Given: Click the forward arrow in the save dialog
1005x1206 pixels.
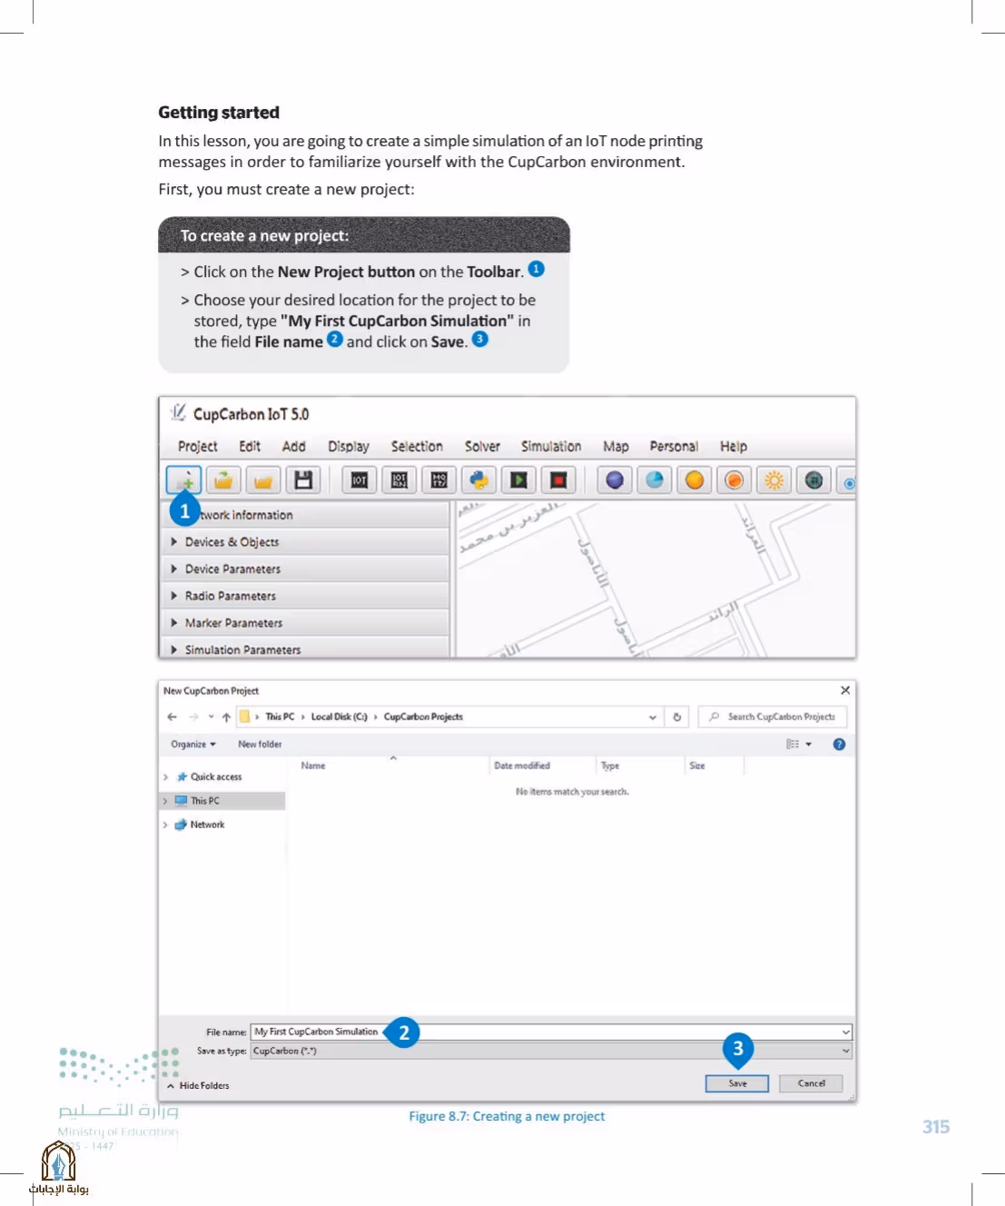Looking at the screenshot, I should coord(193,717).
